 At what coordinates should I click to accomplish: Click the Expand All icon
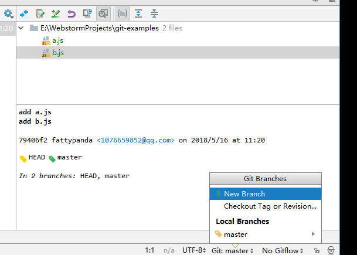coord(138,12)
